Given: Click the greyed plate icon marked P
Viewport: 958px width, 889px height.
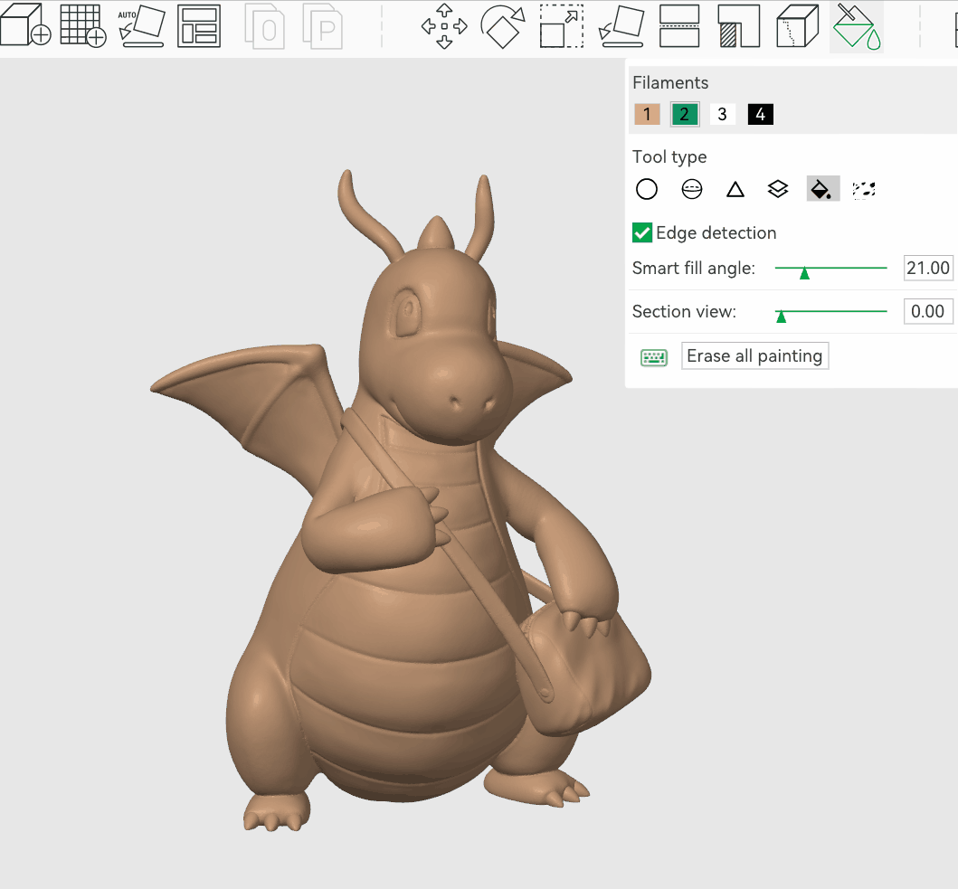Looking at the screenshot, I should tap(323, 26).
